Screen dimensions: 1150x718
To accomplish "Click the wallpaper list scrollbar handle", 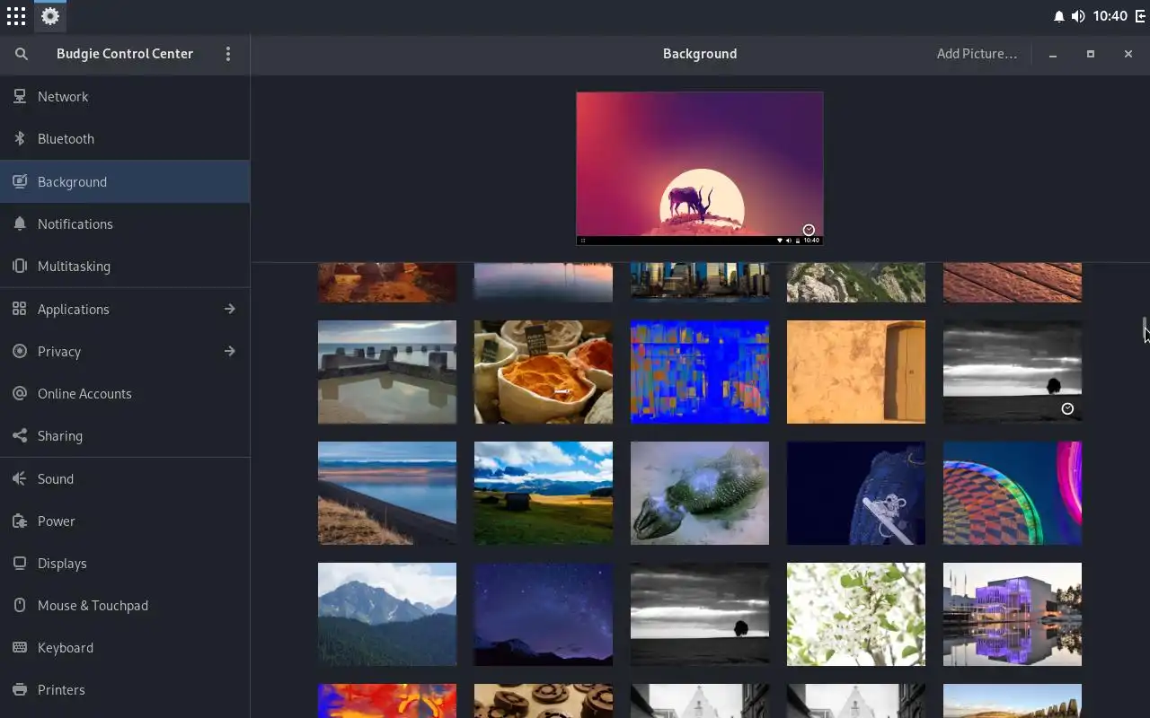I will (1145, 328).
